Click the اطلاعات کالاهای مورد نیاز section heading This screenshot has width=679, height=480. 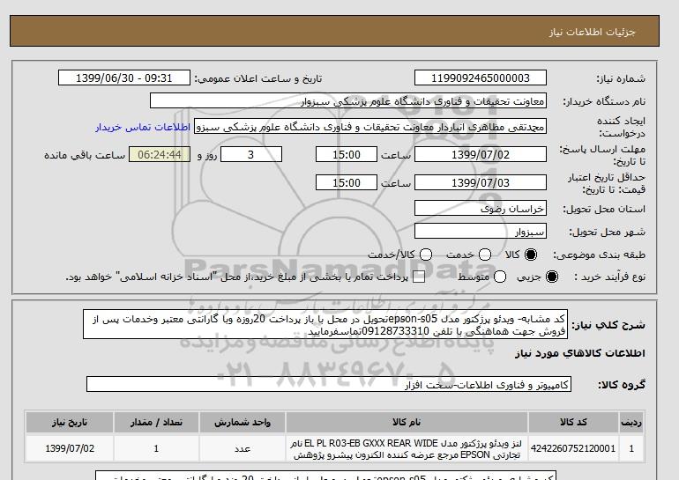coord(580,353)
